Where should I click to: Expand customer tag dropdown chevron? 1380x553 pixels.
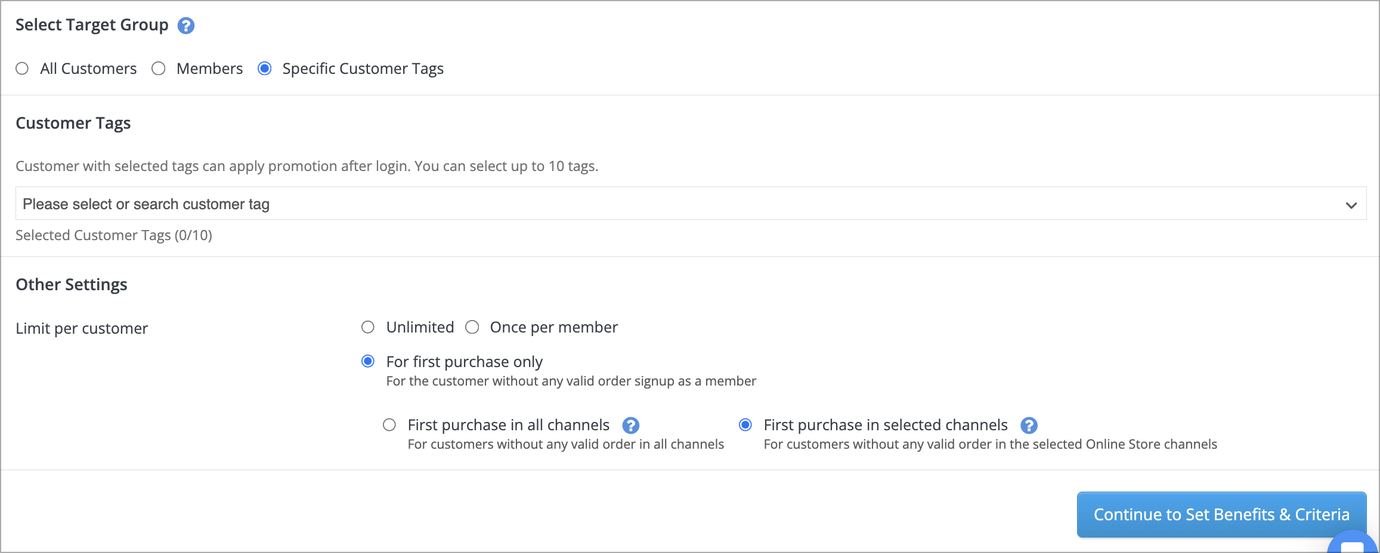click(1351, 205)
